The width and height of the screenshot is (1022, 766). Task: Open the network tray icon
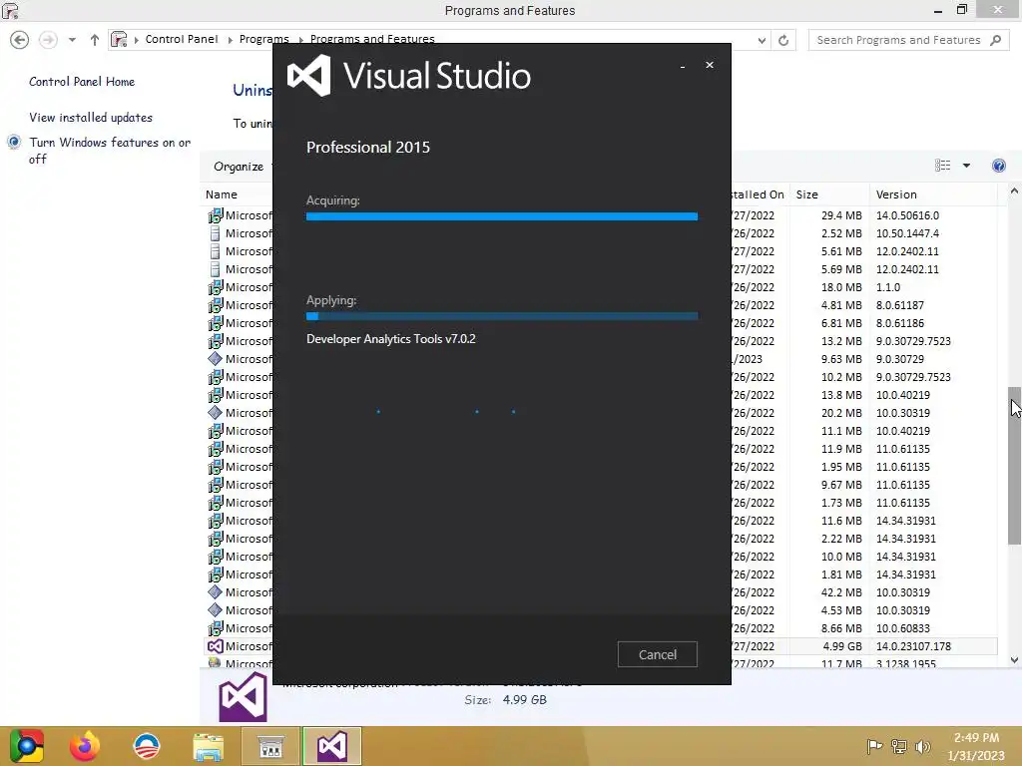coord(899,746)
